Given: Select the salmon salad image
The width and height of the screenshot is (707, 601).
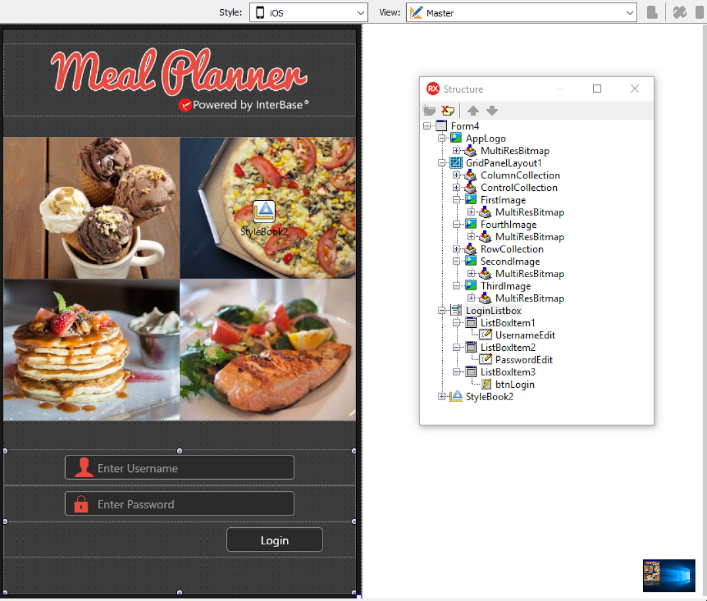Looking at the screenshot, I should point(268,350).
